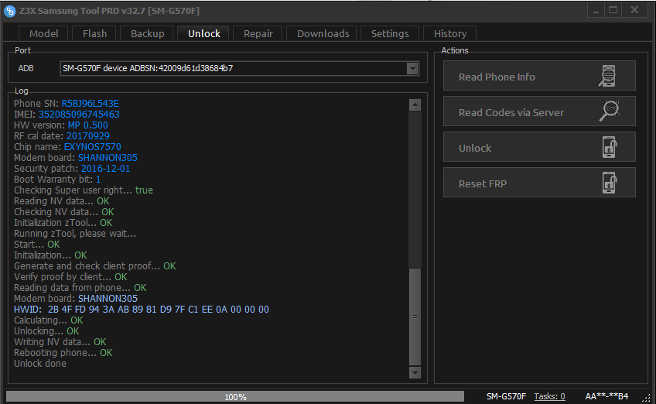Image resolution: width=656 pixels, height=404 pixels.
Task: Click Read Codes via Server button
Action: (x=539, y=111)
